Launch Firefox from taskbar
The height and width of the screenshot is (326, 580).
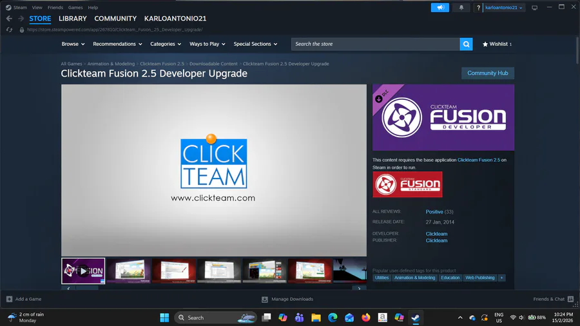click(366, 318)
